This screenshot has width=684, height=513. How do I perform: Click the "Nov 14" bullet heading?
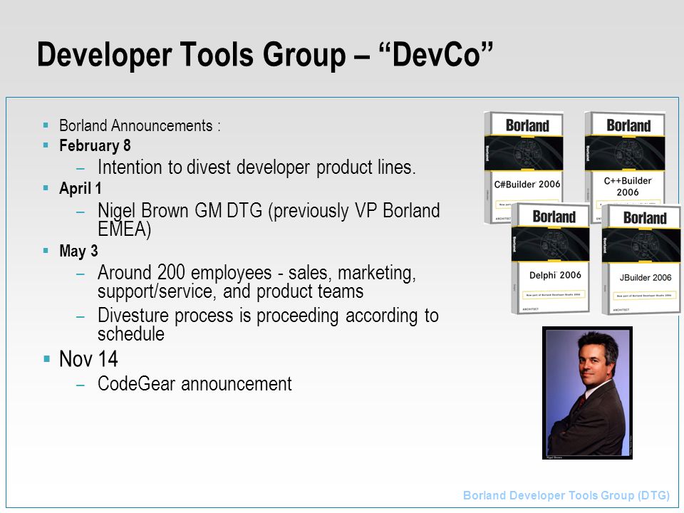(x=88, y=359)
